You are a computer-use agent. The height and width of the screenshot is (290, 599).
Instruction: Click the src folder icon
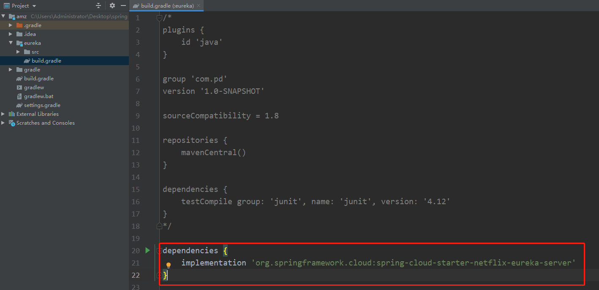[x=27, y=52]
